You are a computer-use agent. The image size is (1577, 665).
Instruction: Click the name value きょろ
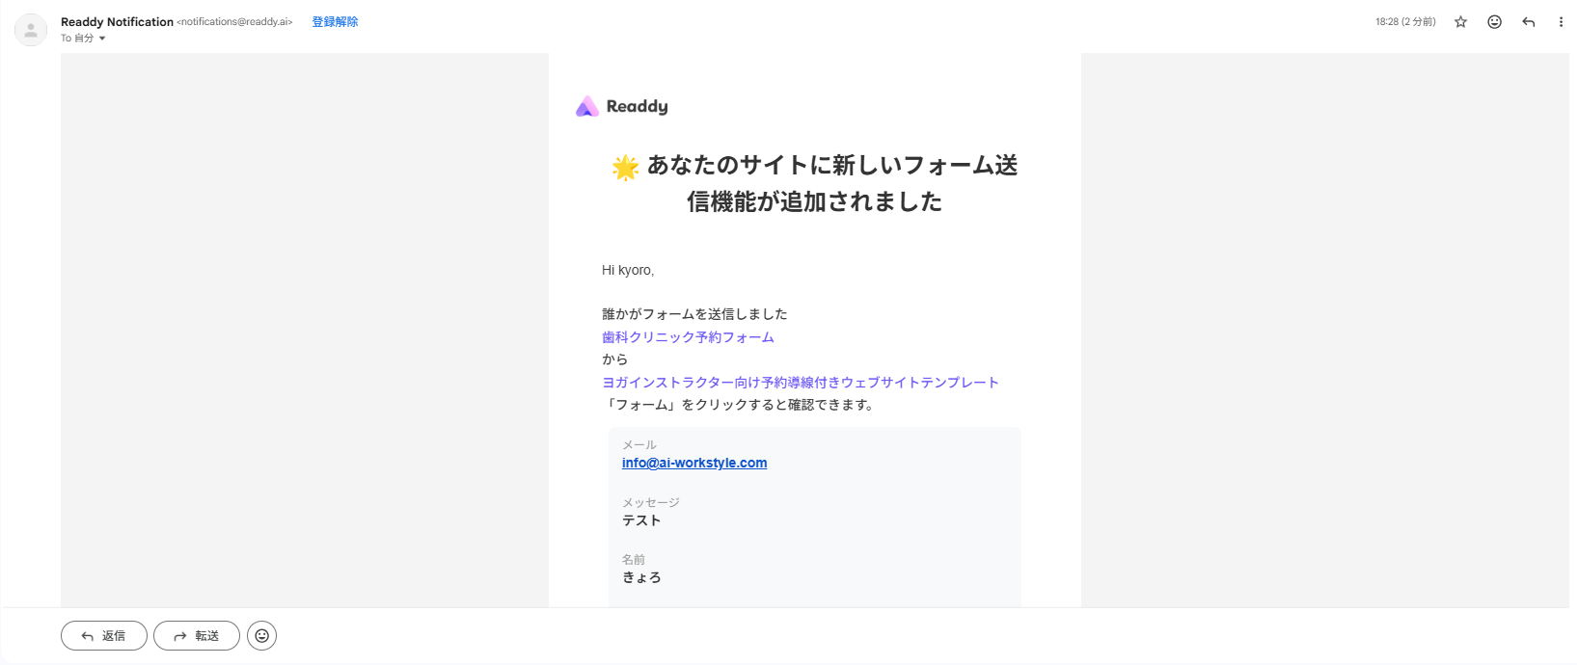(641, 578)
